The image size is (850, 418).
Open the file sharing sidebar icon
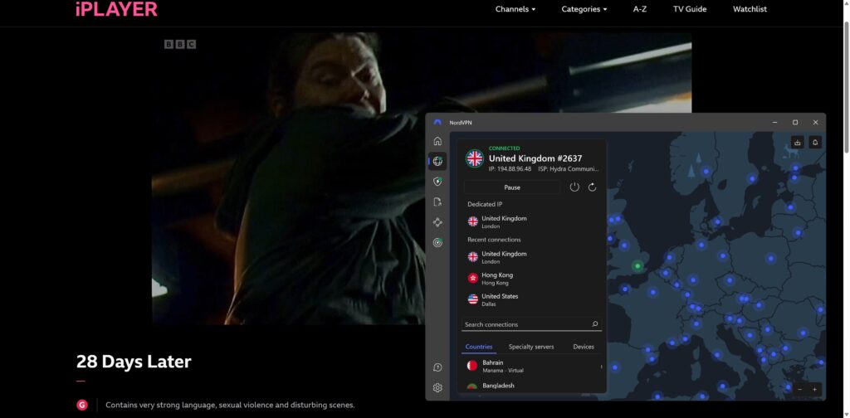pos(437,202)
